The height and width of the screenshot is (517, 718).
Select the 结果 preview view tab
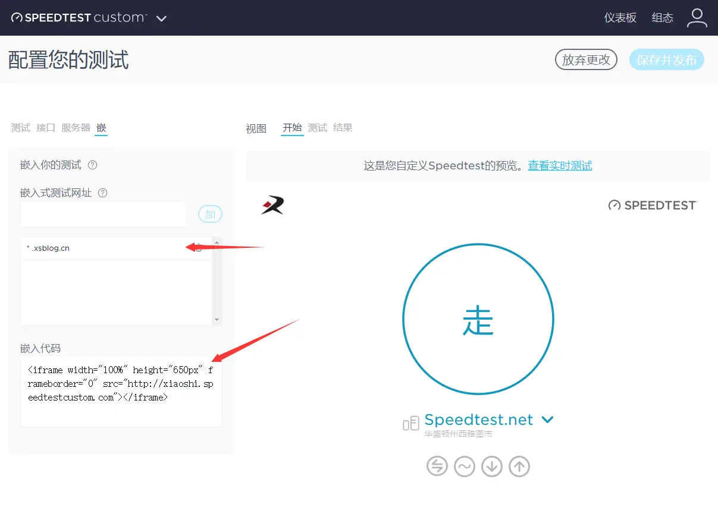coord(343,128)
